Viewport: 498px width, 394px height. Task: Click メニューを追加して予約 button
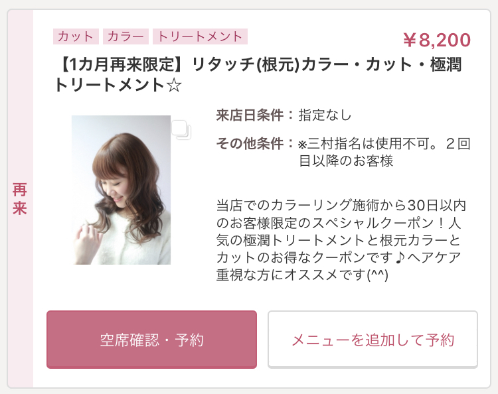click(373, 340)
